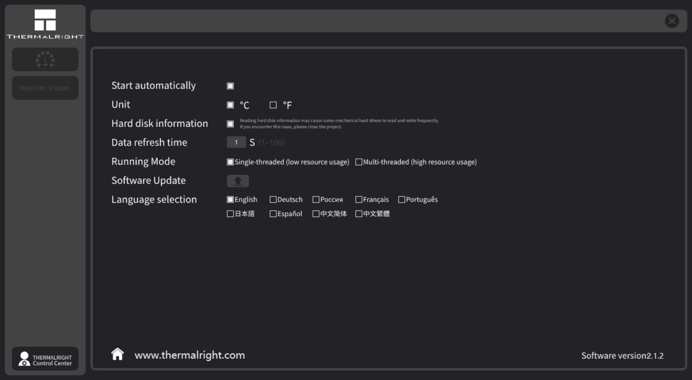
Task: Select Français language option
Action: click(x=359, y=199)
